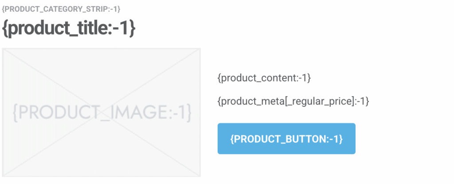The height and width of the screenshot is (184, 454).
Task: Click the regular price meta shortcode
Action: tap(293, 101)
